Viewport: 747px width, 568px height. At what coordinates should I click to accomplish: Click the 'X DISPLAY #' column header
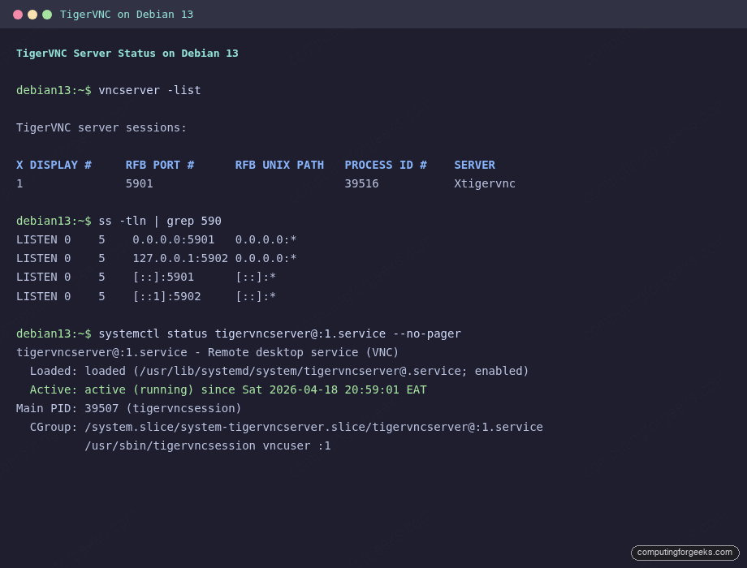54,166
